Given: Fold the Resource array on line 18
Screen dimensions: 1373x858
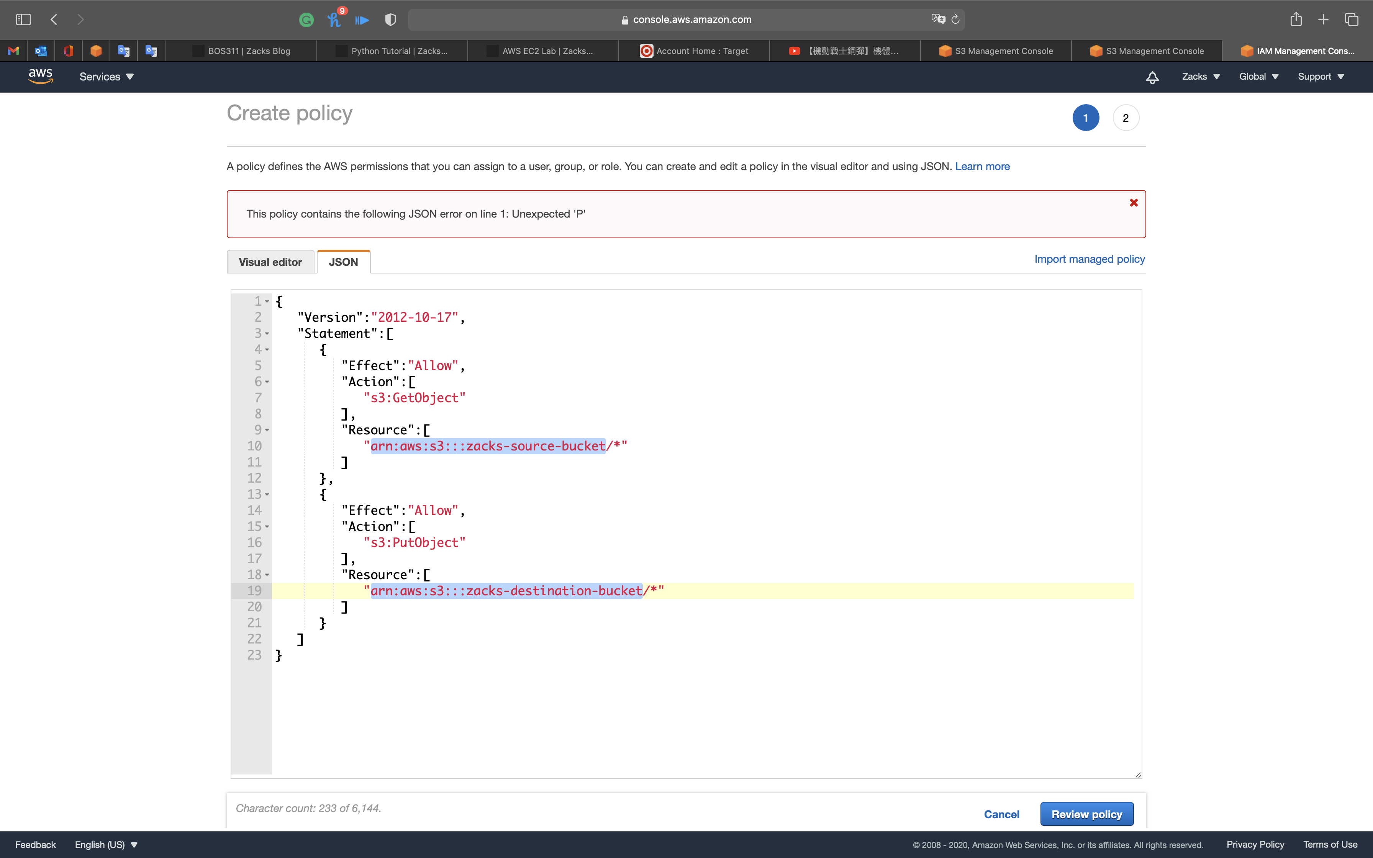Looking at the screenshot, I should coord(267,575).
